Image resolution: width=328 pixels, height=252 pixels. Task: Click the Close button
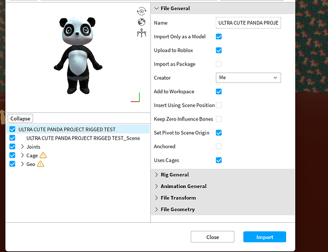pyautogui.click(x=212, y=237)
